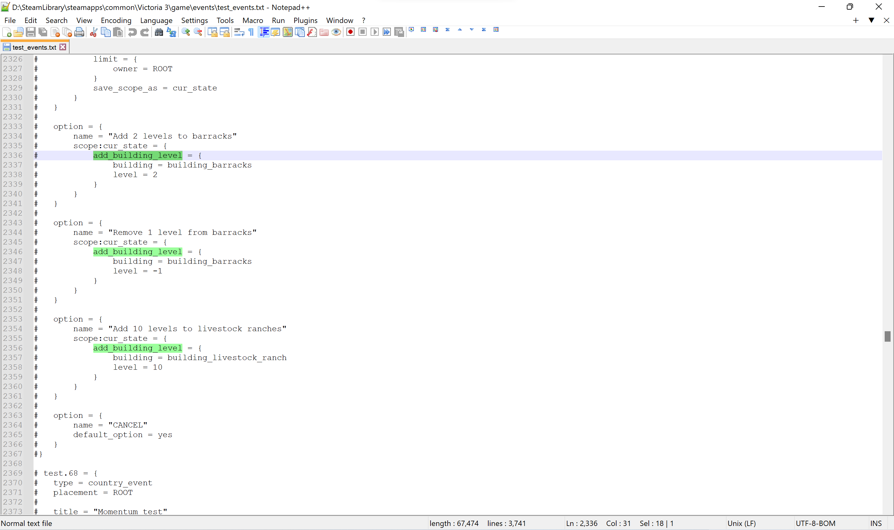Screen dimensions: 894x530
Task: Click the Ln : 2,336 status field
Action: [581, 523]
